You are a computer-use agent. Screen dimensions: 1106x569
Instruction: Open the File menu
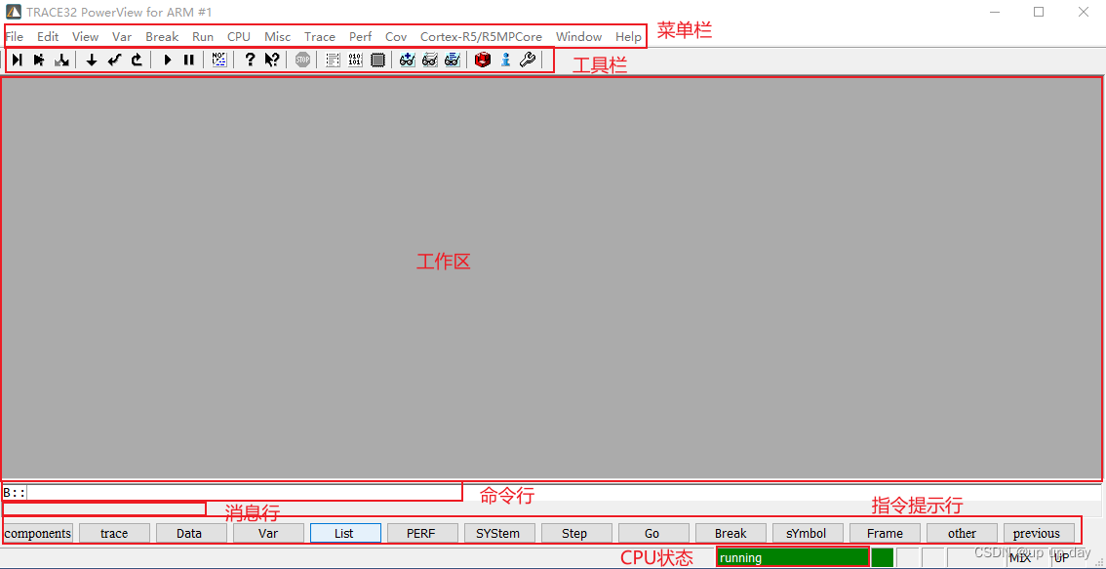(x=14, y=37)
